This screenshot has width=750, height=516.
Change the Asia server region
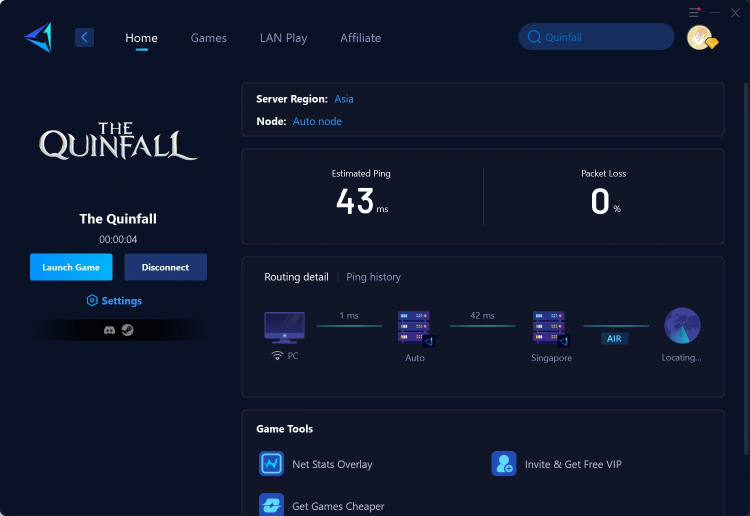click(x=344, y=99)
